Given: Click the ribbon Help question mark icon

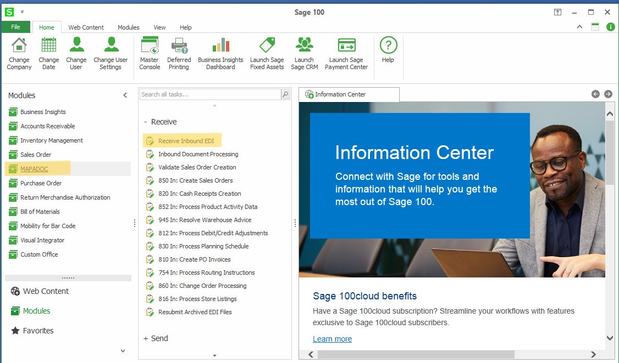Looking at the screenshot, I should [388, 45].
